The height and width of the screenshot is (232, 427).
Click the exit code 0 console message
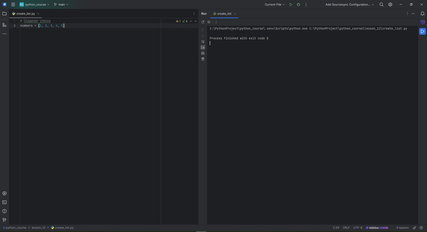pyautogui.click(x=239, y=38)
